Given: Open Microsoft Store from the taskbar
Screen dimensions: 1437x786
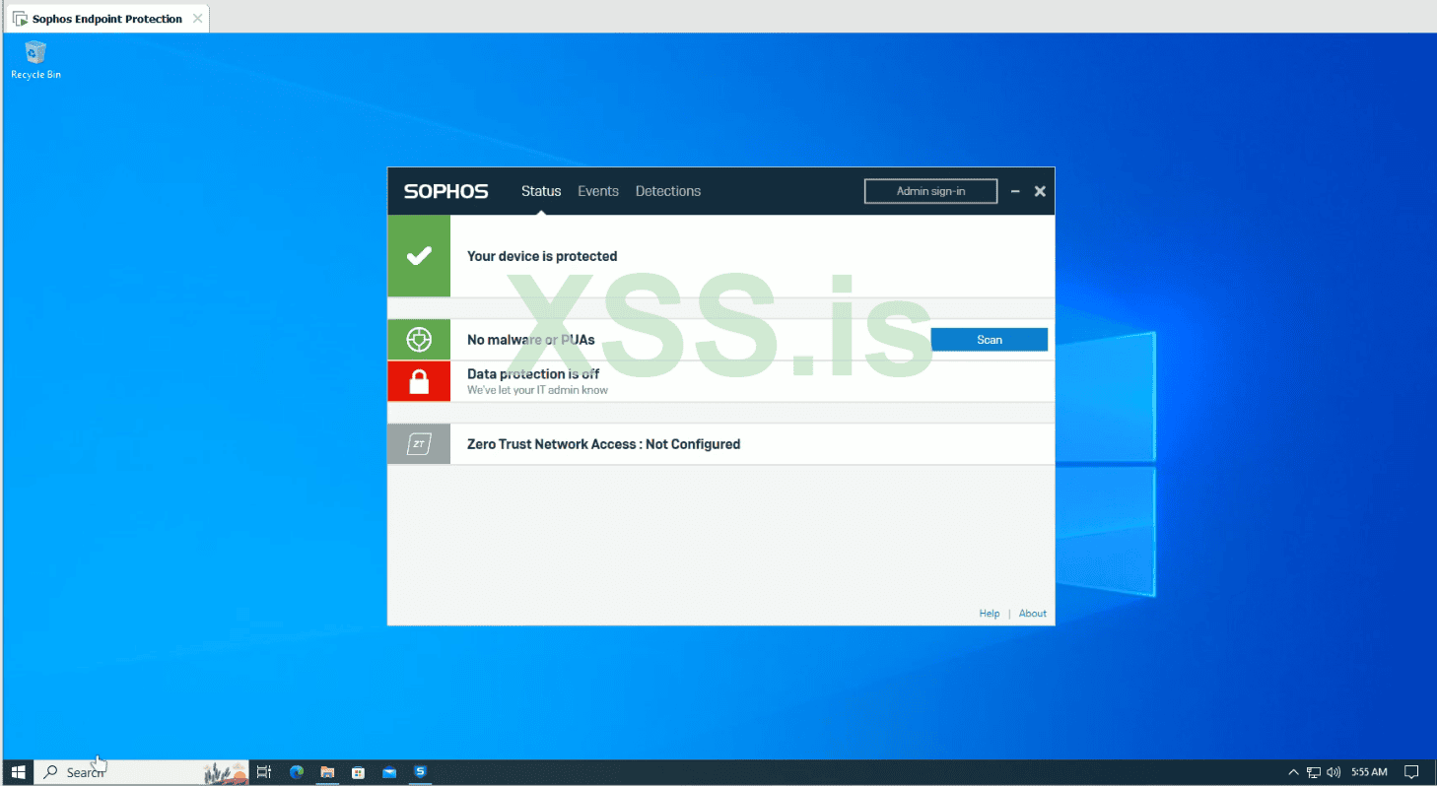Looking at the screenshot, I should (x=359, y=772).
